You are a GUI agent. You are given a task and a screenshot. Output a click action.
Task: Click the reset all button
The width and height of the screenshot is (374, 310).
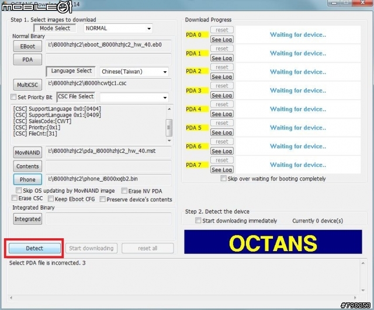148,248
